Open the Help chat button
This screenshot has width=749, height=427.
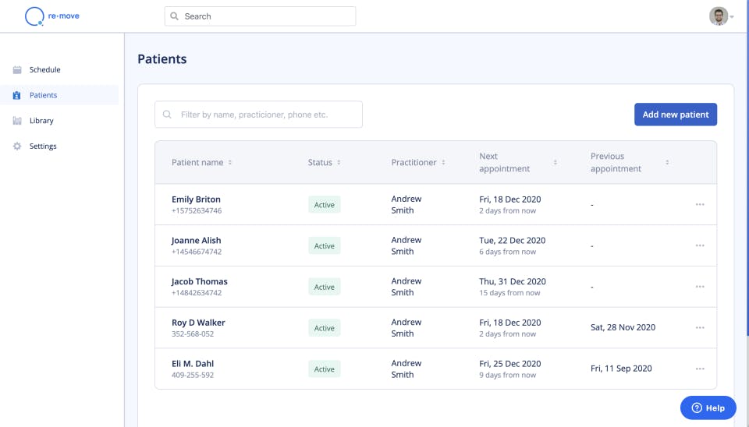(x=708, y=408)
